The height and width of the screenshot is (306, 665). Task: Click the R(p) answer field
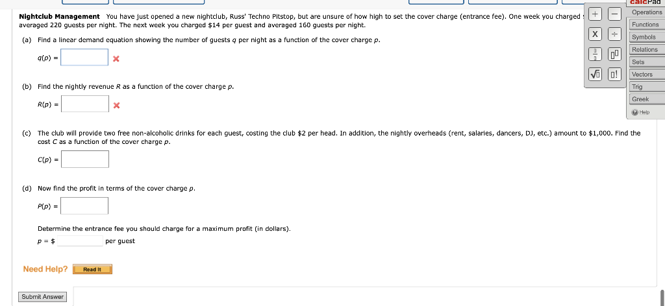pyautogui.click(x=85, y=104)
